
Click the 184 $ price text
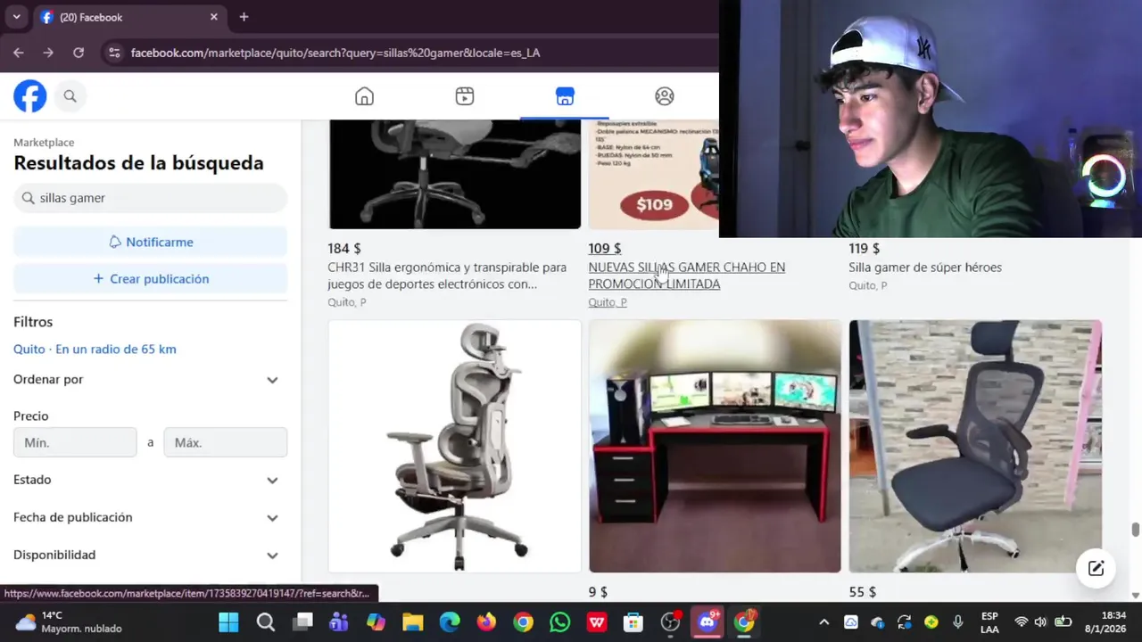(344, 249)
